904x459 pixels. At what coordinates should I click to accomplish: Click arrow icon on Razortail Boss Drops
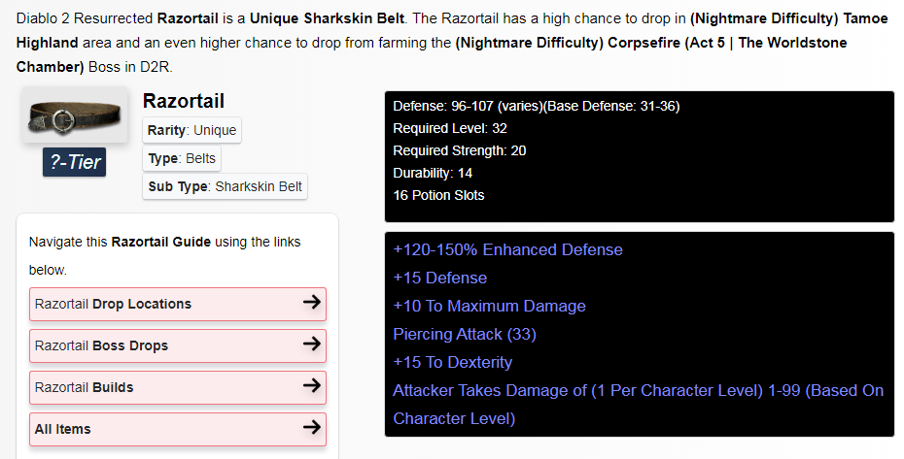(312, 344)
